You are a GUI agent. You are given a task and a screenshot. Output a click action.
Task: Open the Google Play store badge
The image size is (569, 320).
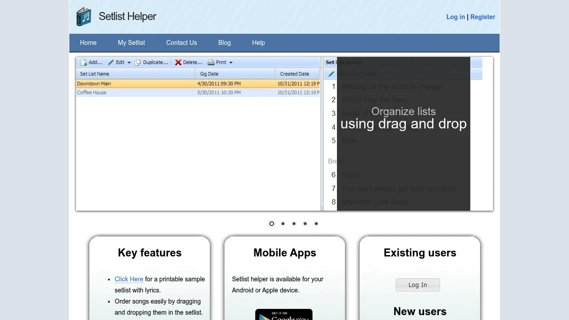[284, 314]
